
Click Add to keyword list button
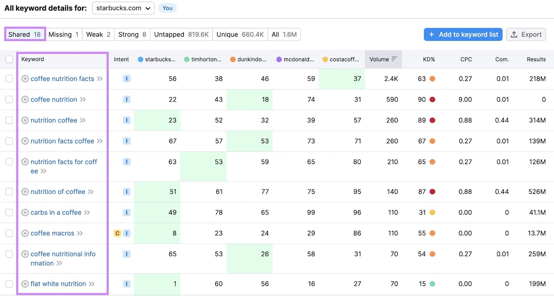pyautogui.click(x=463, y=35)
